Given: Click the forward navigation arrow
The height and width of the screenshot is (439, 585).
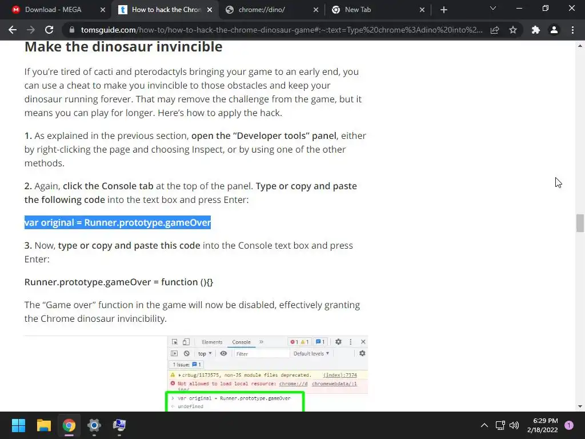Looking at the screenshot, I should pos(31,30).
